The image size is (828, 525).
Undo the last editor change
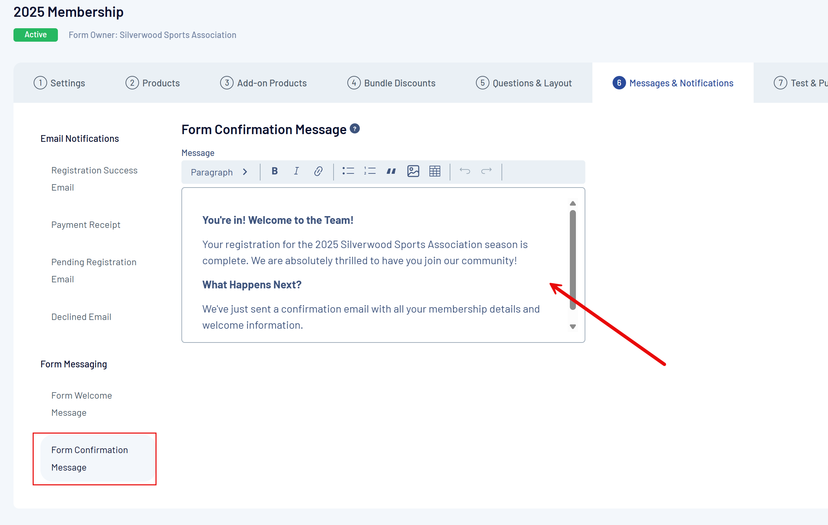tap(464, 171)
